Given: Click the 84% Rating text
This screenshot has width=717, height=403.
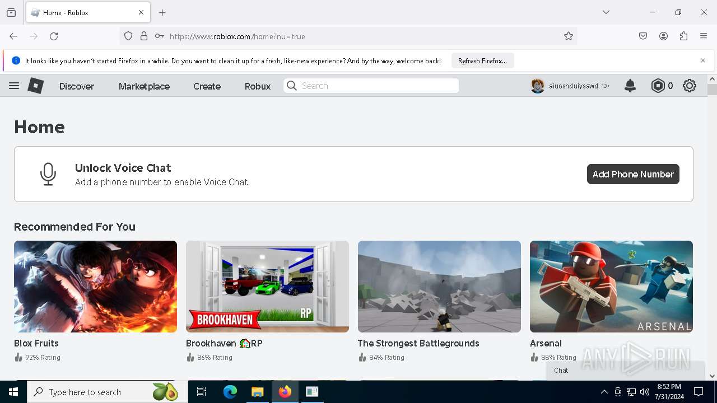Looking at the screenshot, I should click(x=387, y=358).
